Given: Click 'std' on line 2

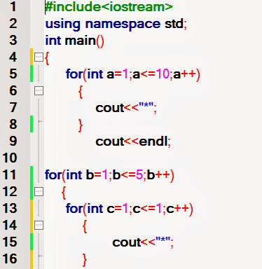Looking at the screenshot, I should pyautogui.click(x=174, y=23).
